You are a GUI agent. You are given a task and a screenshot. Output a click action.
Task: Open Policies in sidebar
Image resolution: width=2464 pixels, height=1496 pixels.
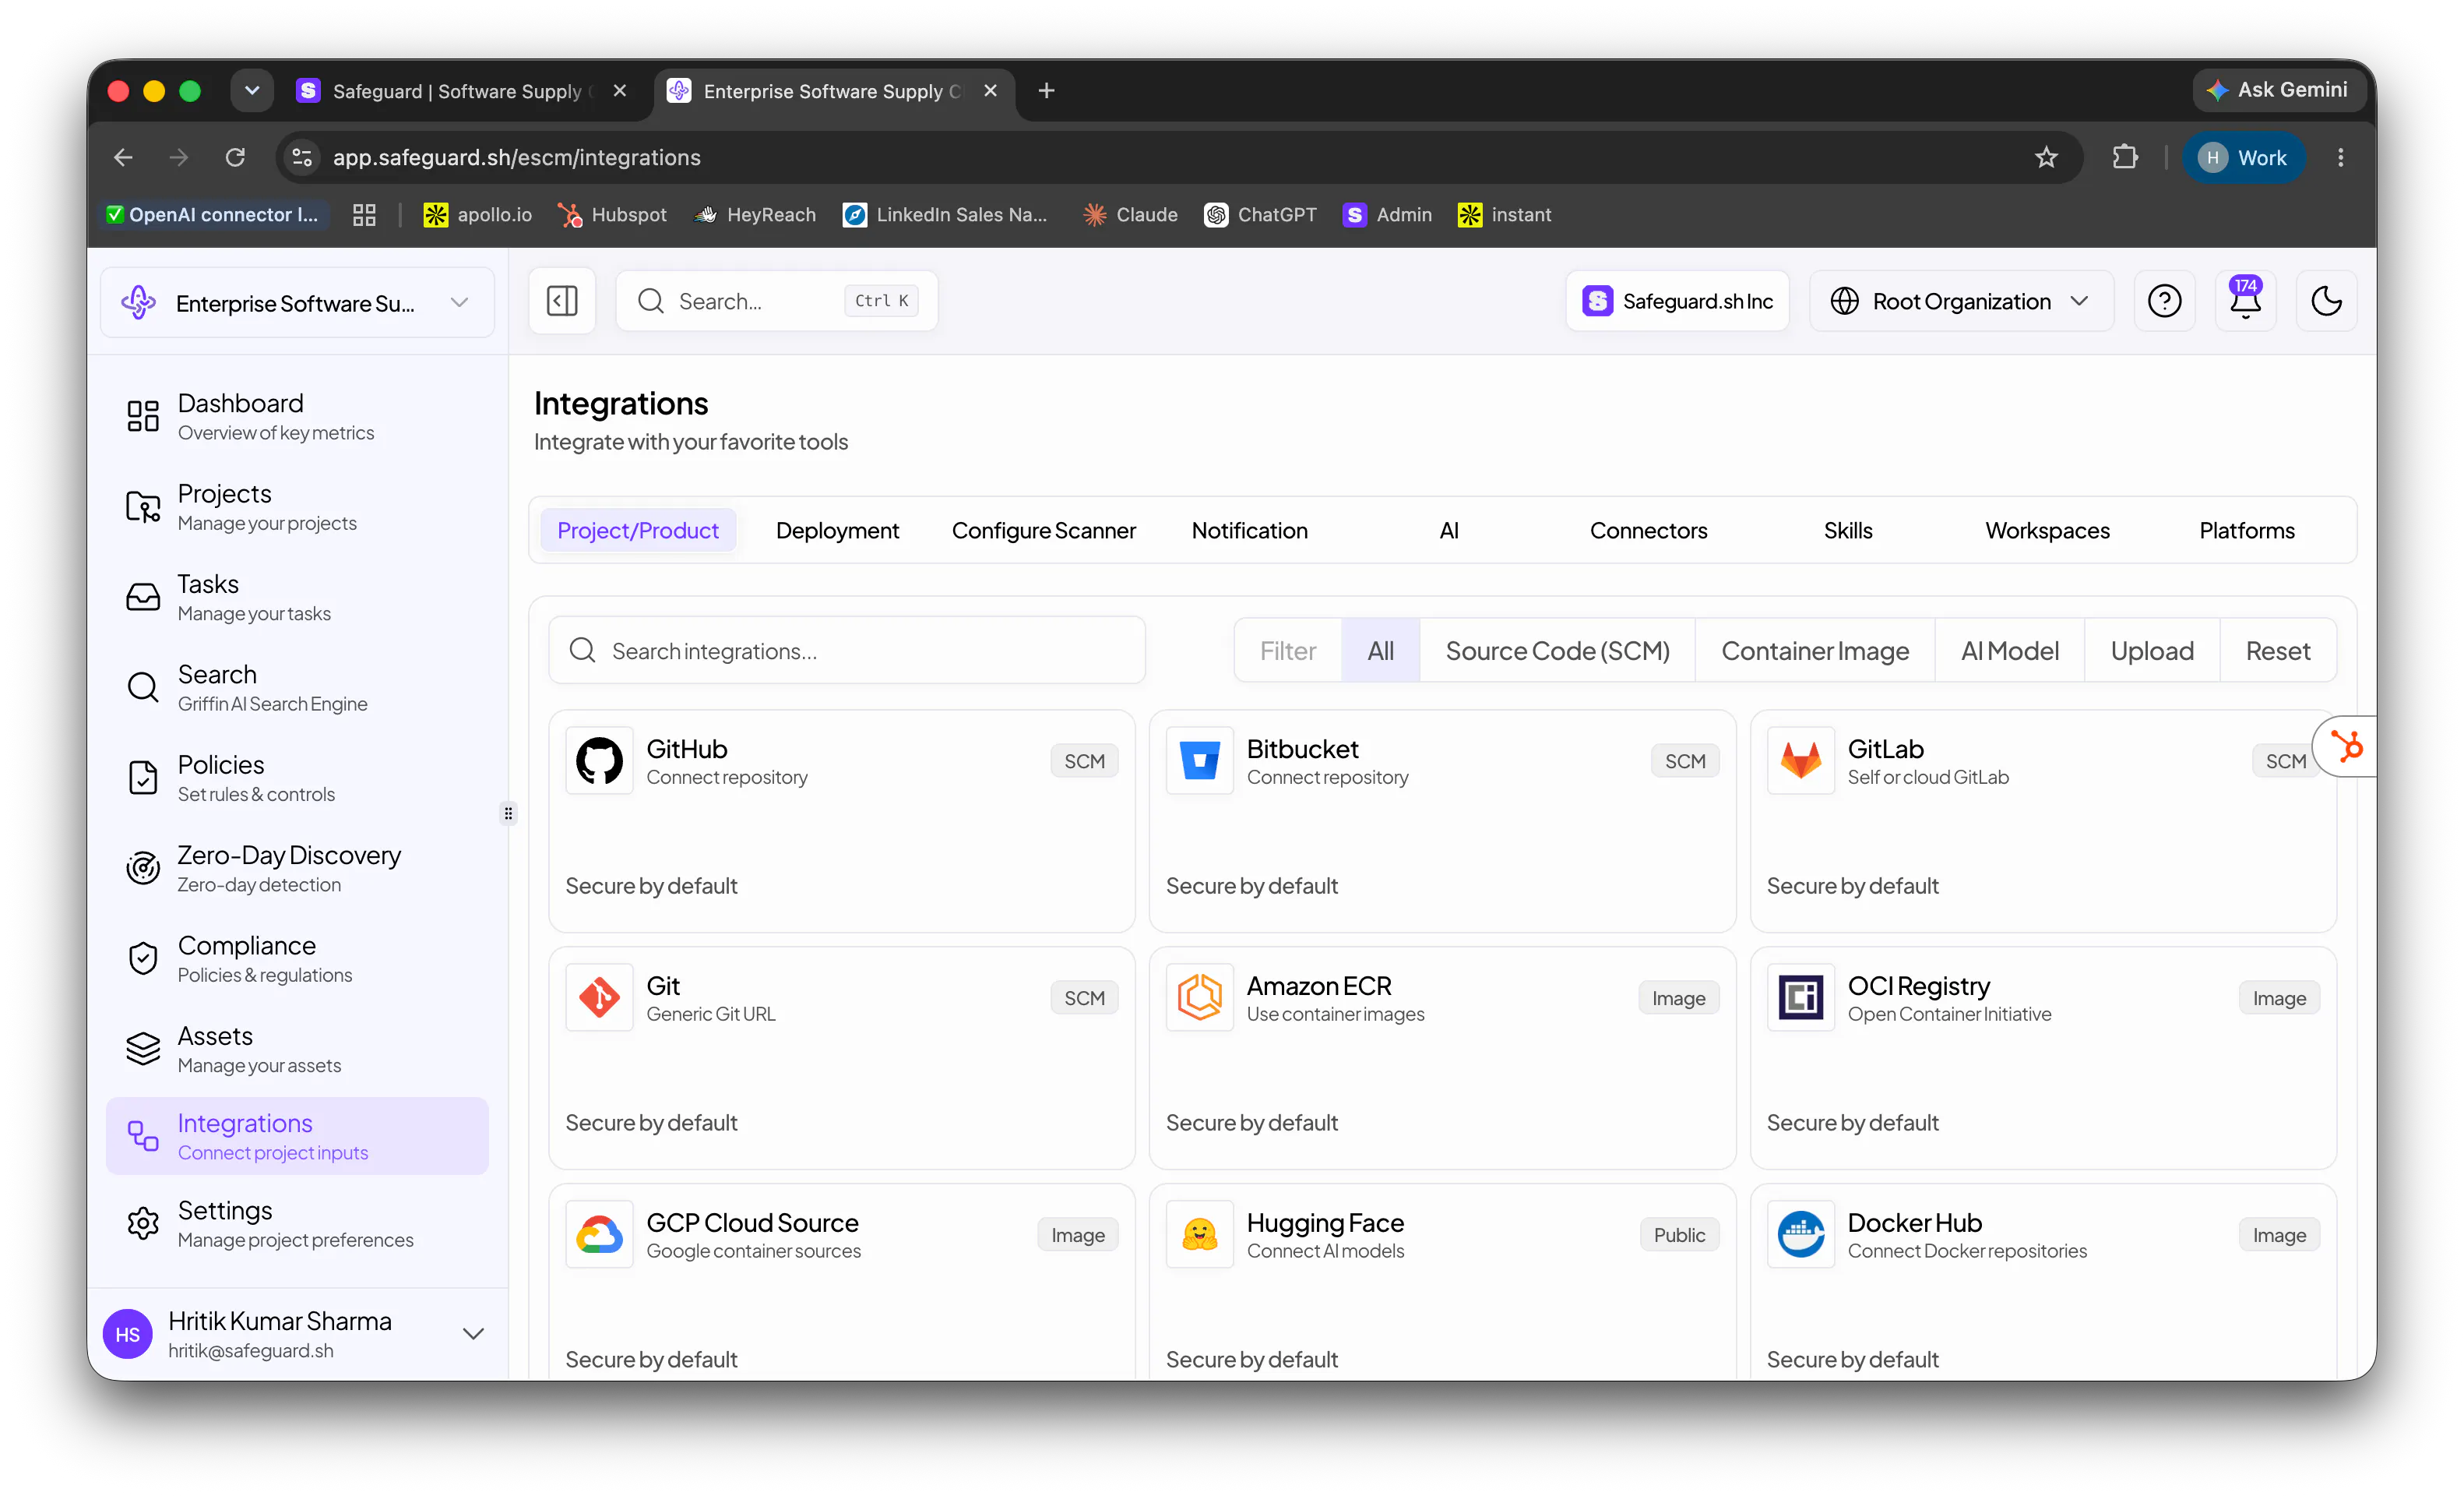click(297, 778)
